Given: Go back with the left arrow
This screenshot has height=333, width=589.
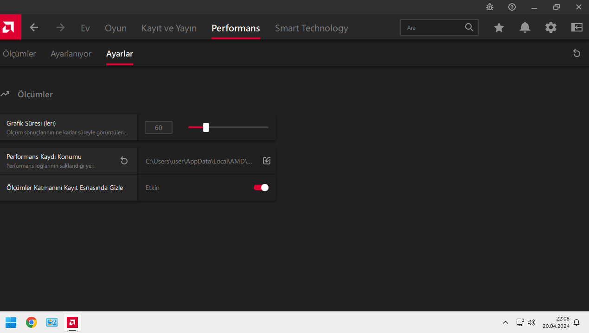Looking at the screenshot, I should [x=34, y=28].
